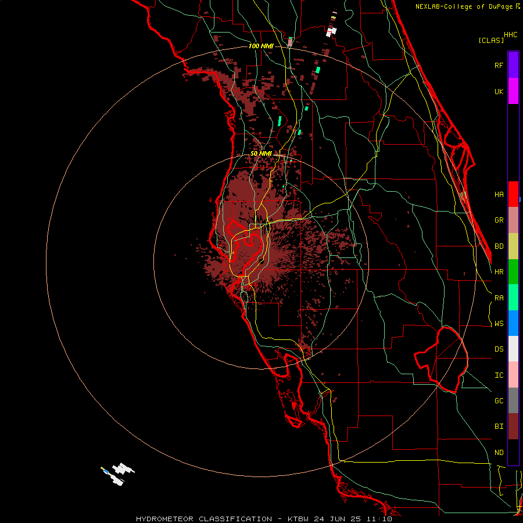This screenshot has height=523, width=523.
Task: Click the 'RA' legend label
Action: (x=499, y=298)
